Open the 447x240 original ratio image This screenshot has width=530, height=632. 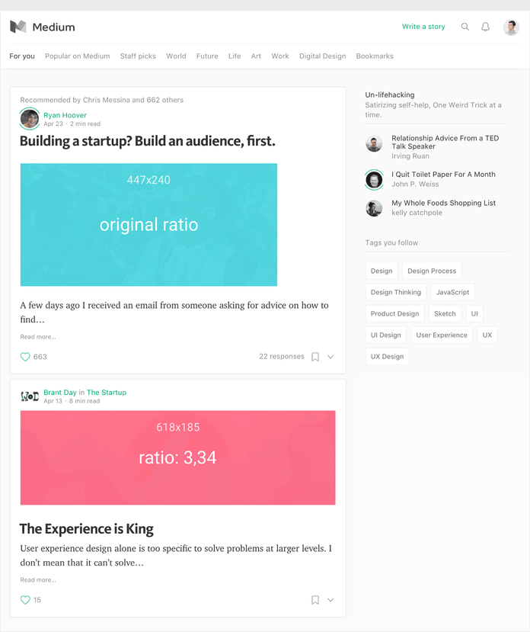148,225
